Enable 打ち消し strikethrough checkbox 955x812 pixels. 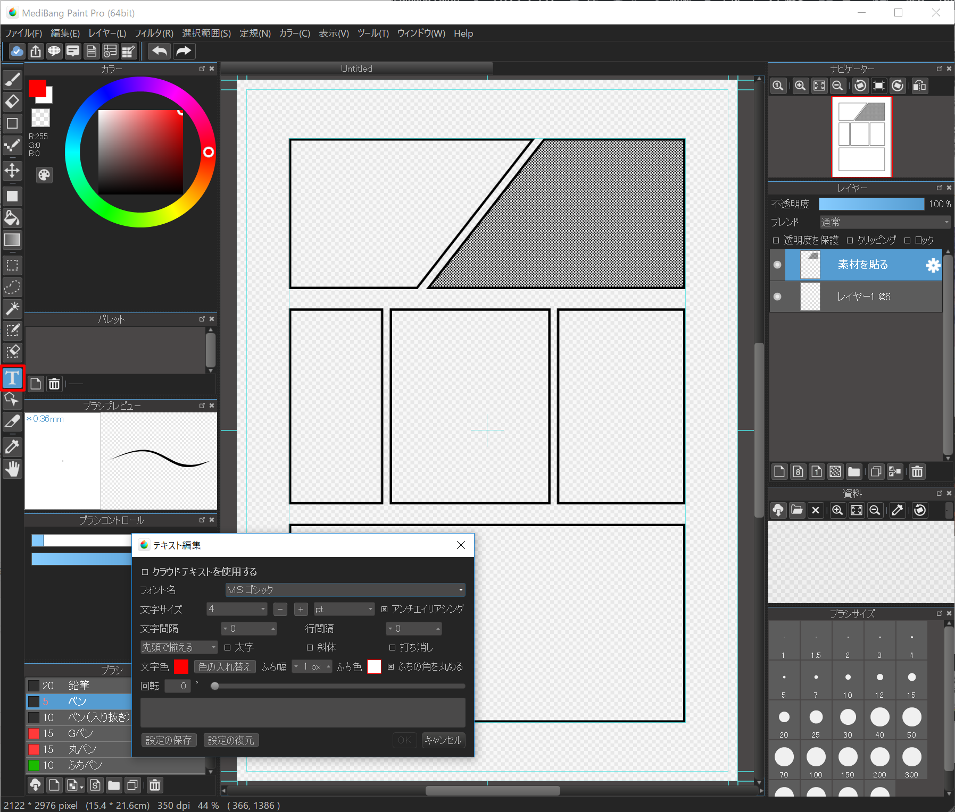coord(392,647)
